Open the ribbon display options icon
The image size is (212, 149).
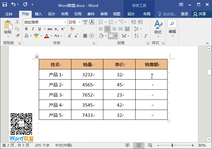181,4
